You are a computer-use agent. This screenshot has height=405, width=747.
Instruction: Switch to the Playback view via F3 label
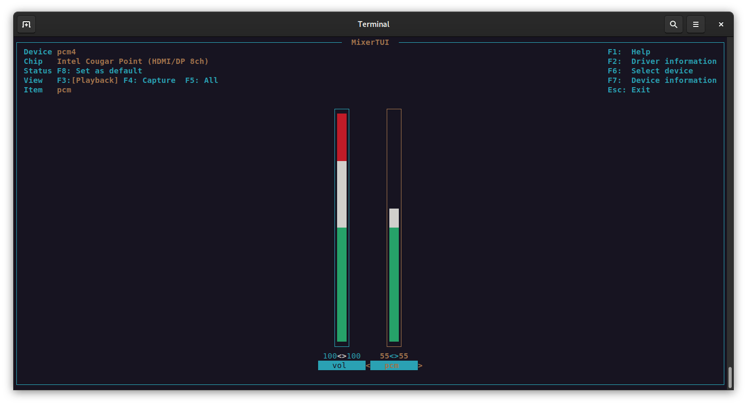(87, 80)
